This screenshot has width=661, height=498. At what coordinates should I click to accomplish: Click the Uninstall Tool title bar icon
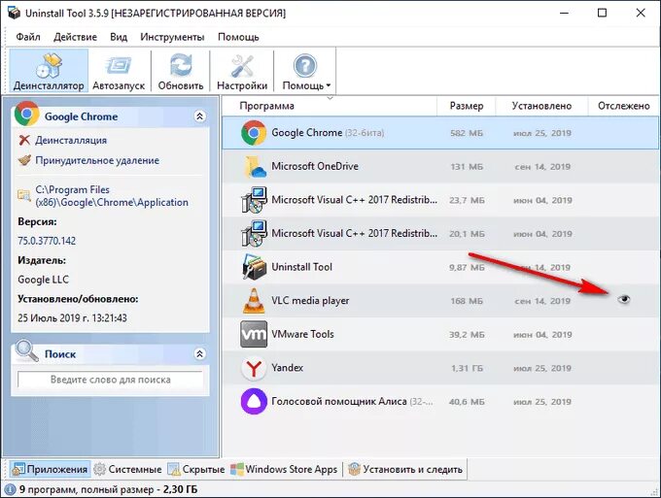click(14, 13)
